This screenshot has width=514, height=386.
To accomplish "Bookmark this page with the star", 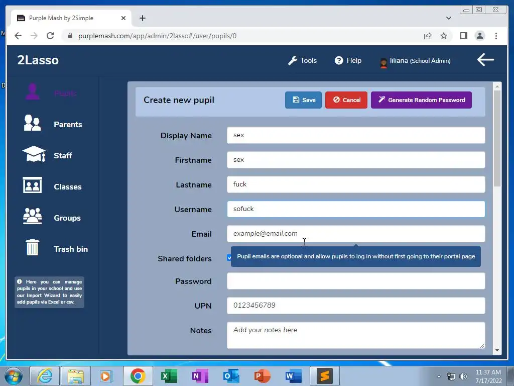I will click(444, 36).
